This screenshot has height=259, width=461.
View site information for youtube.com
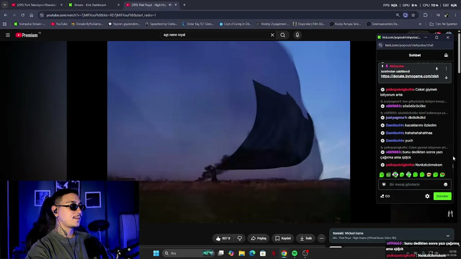(42, 15)
